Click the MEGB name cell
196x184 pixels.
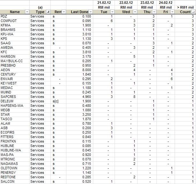tap(15, 110)
